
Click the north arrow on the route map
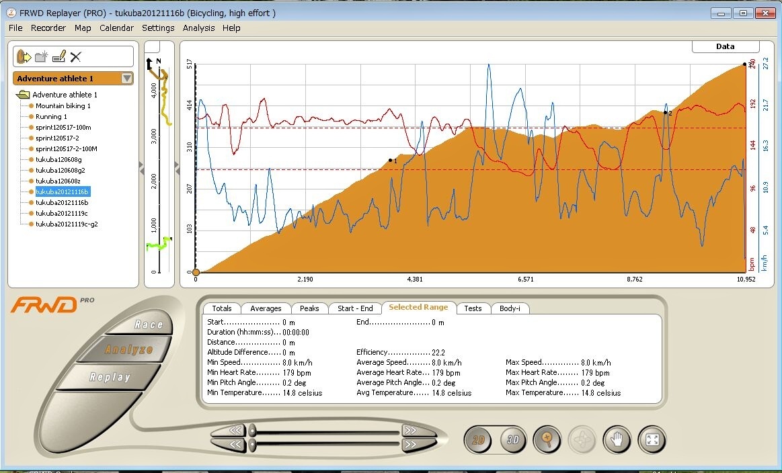[149, 64]
